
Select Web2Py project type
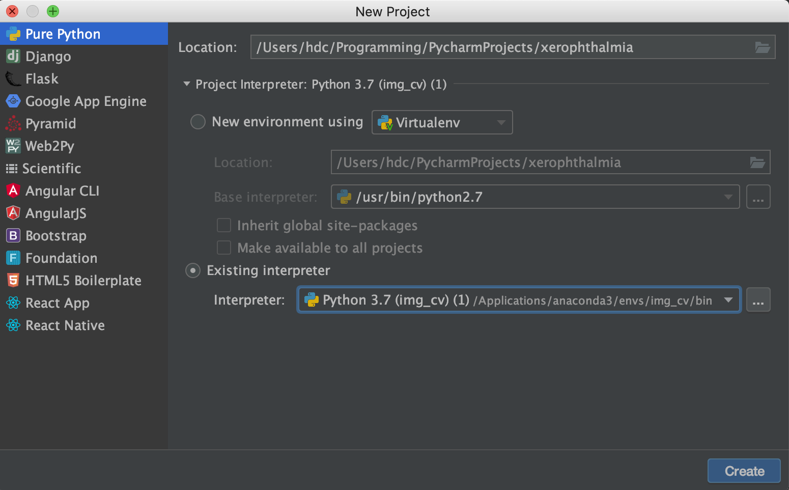84,146
